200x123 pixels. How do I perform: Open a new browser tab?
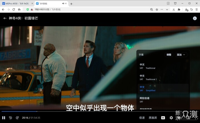71,4
